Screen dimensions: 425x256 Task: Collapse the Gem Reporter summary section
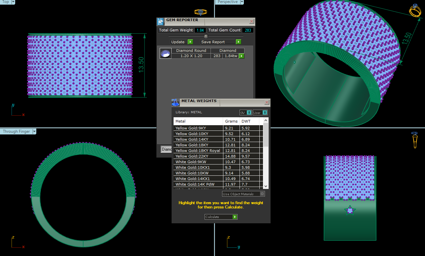click(206, 36)
